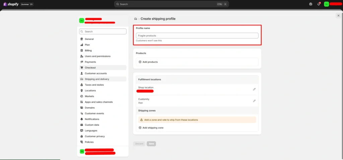343x160 pixels.
Task: Open Customer accounts settings
Action: pyautogui.click(x=103, y=73)
